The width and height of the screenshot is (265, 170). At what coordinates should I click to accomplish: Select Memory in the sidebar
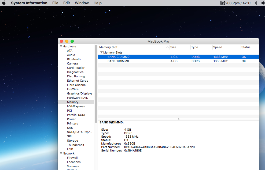(x=76, y=102)
